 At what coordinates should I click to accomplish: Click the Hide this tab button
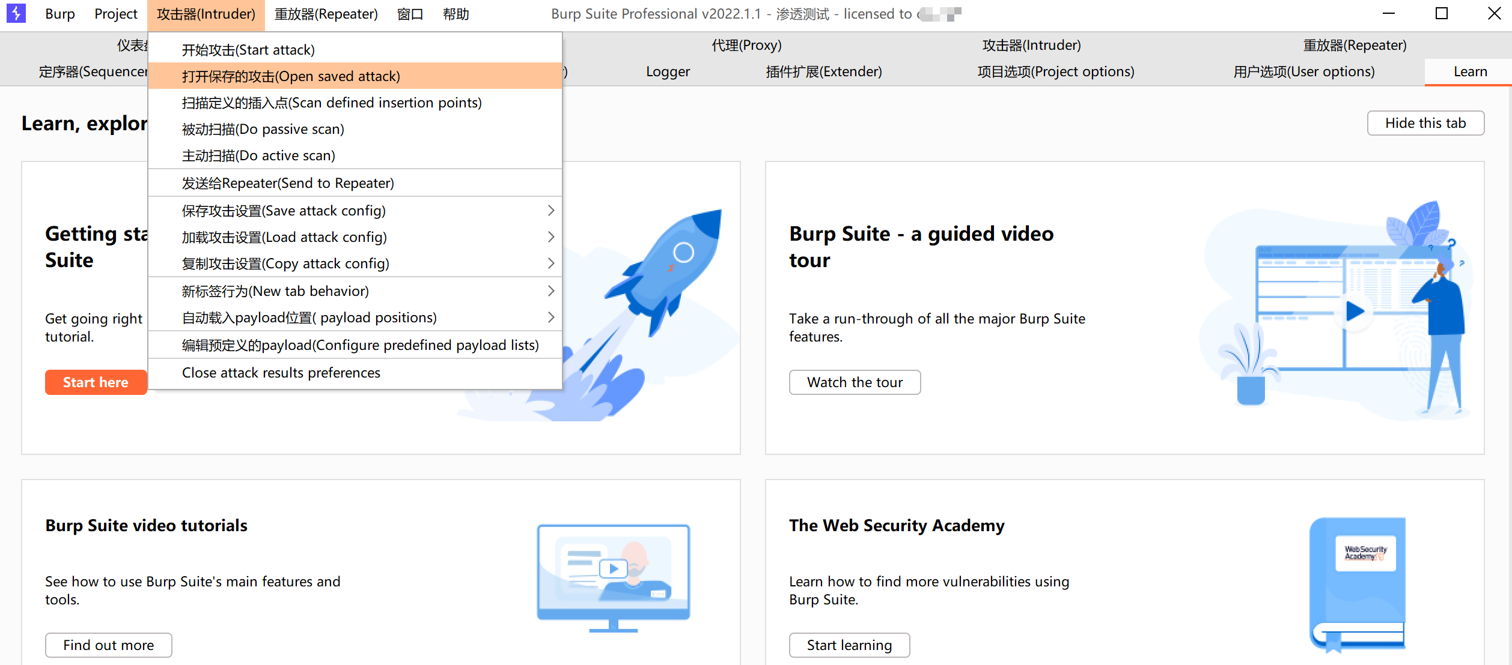(x=1425, y=123)
